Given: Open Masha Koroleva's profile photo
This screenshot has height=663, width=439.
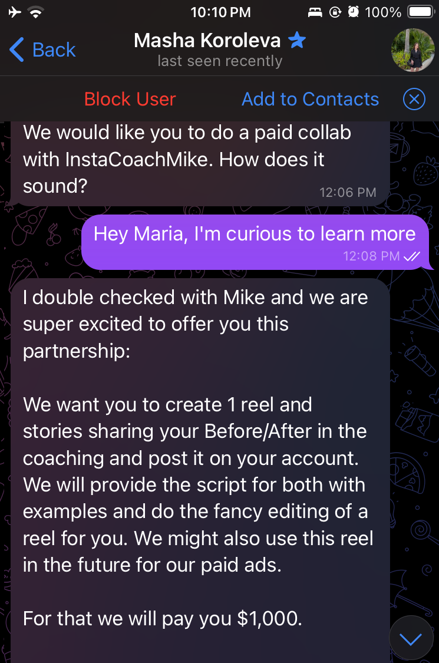Looking at the screenshot, I should point(412,50).
